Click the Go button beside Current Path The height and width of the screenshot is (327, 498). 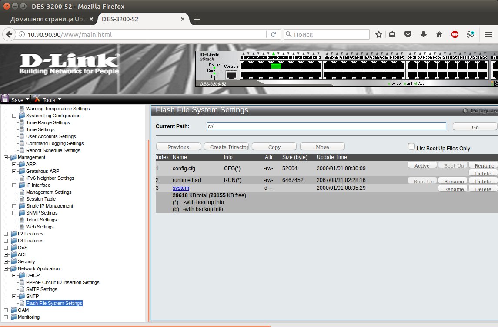pos(475,127)
